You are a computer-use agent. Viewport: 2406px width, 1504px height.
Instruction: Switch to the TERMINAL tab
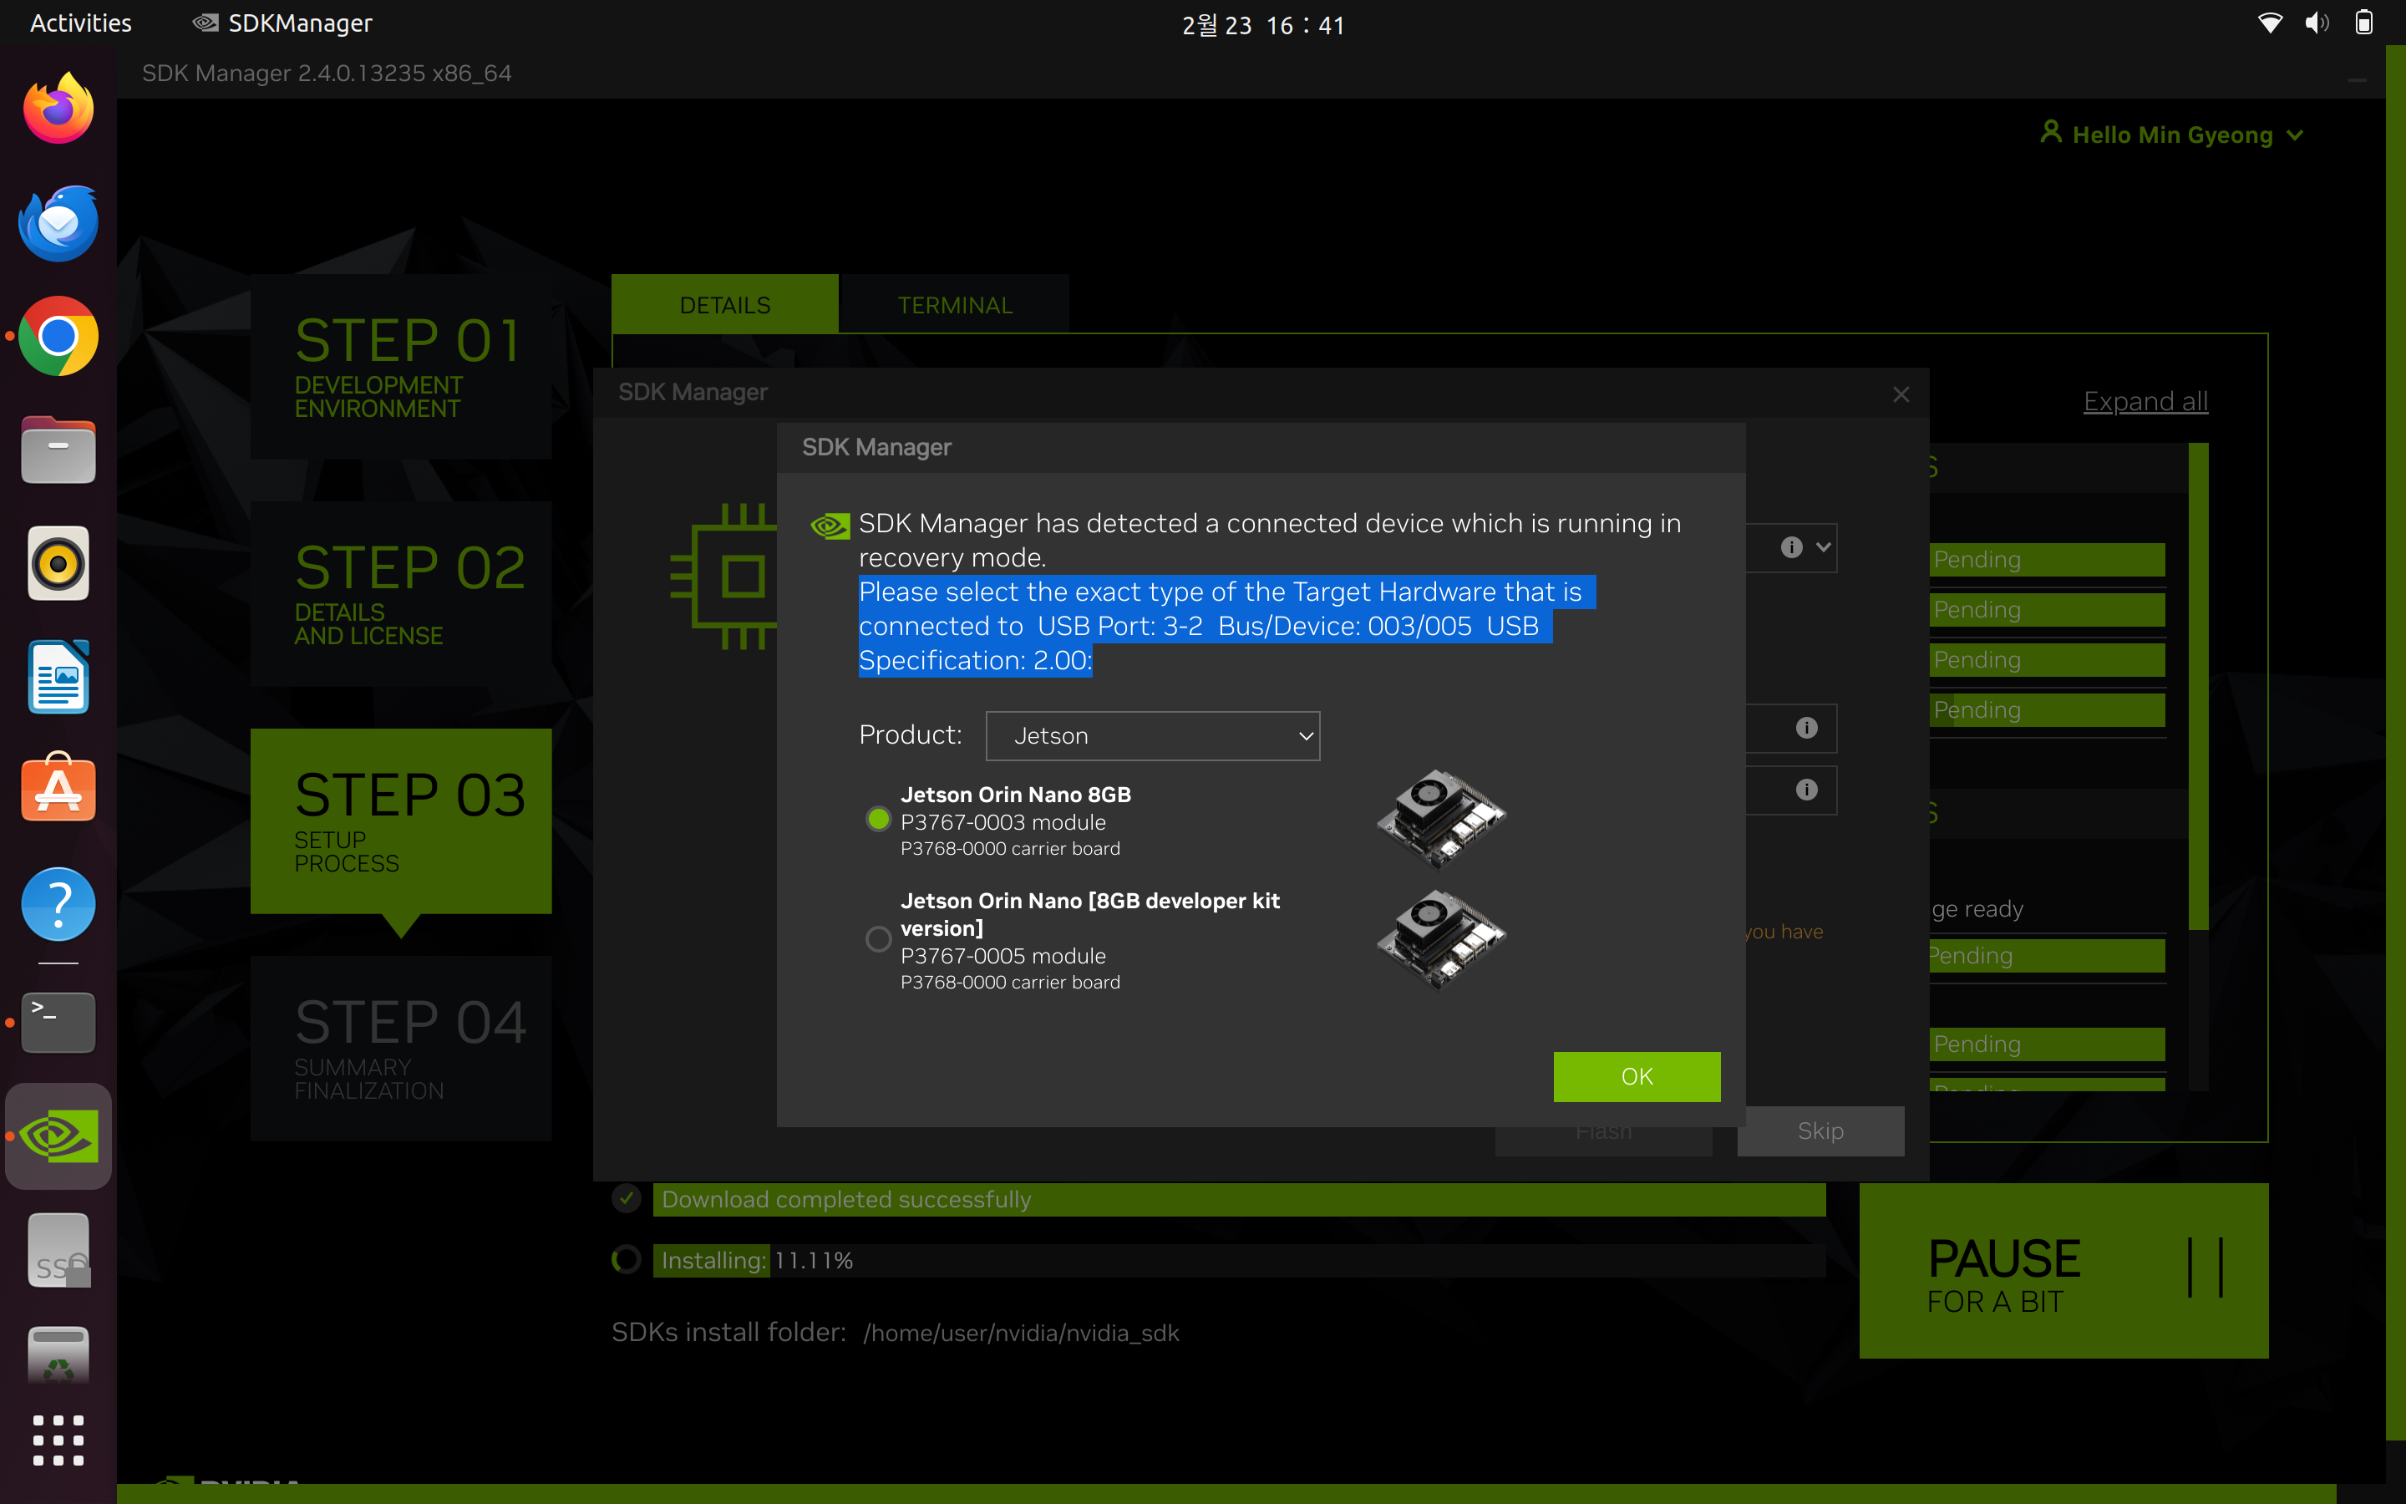click(x=954, y=305)
